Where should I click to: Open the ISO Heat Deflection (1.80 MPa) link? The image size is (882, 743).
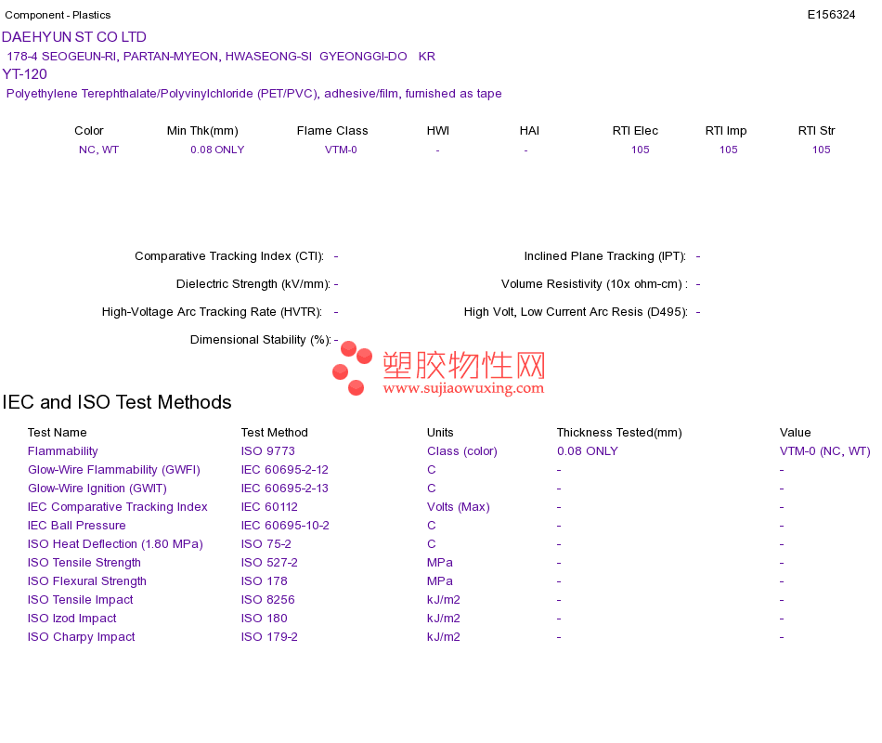click(115, 543)
